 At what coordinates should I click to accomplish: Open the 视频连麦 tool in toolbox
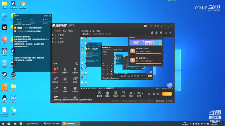pos(55,80)
